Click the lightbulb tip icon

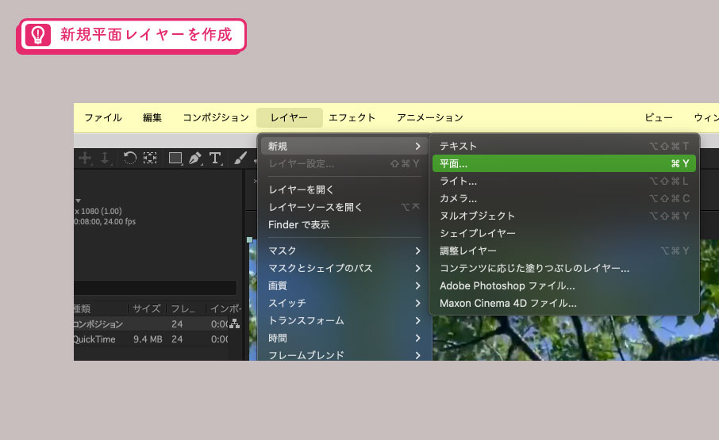pyautogui.click(x=38, y=35)
